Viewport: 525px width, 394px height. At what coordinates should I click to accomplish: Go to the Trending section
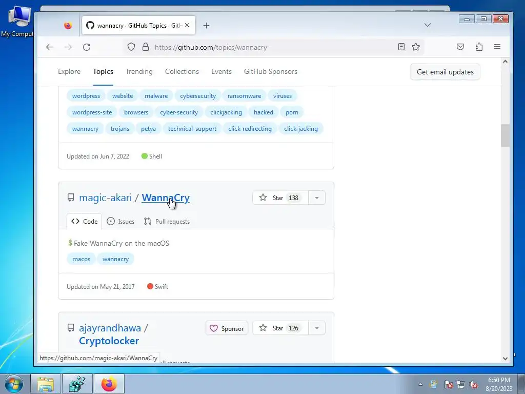(x=139, y=71)
